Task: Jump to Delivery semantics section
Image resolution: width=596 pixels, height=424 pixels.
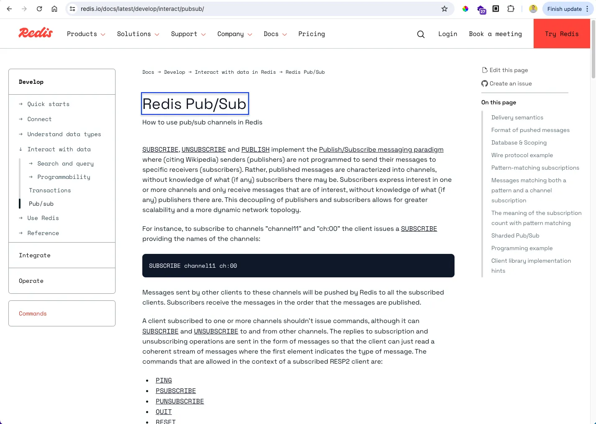Action: point(517,117)
